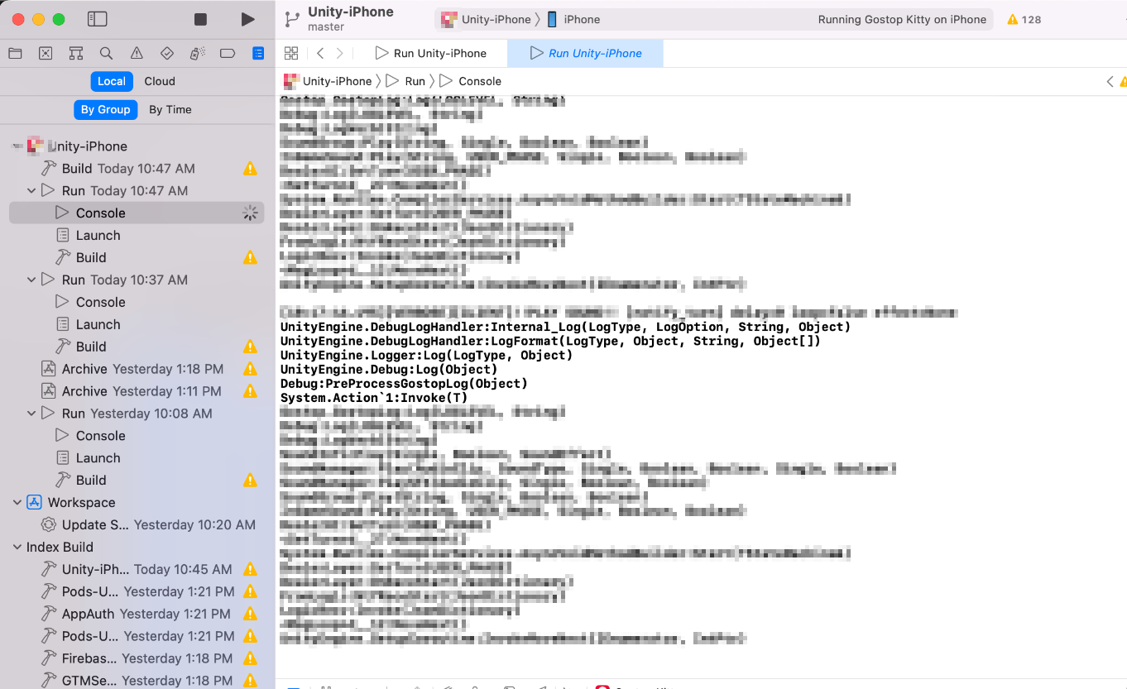The image size is (1127, 689).
Task: Choose the Unity-iPhone scheme selector
Action: 486,19
